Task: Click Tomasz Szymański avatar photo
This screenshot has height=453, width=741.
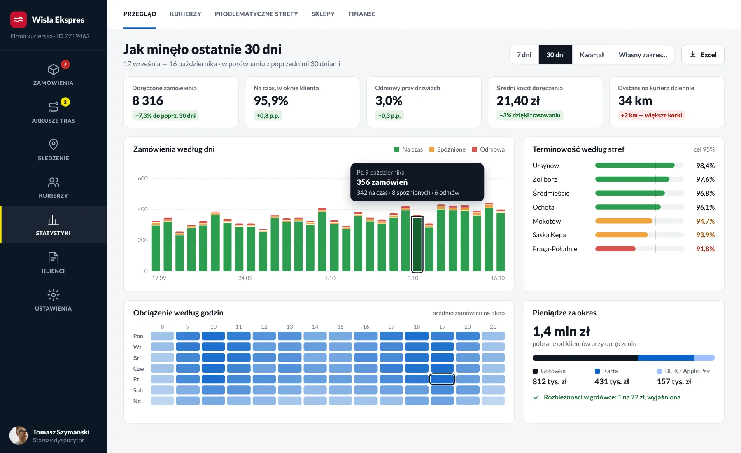Action: pos(19,435)
